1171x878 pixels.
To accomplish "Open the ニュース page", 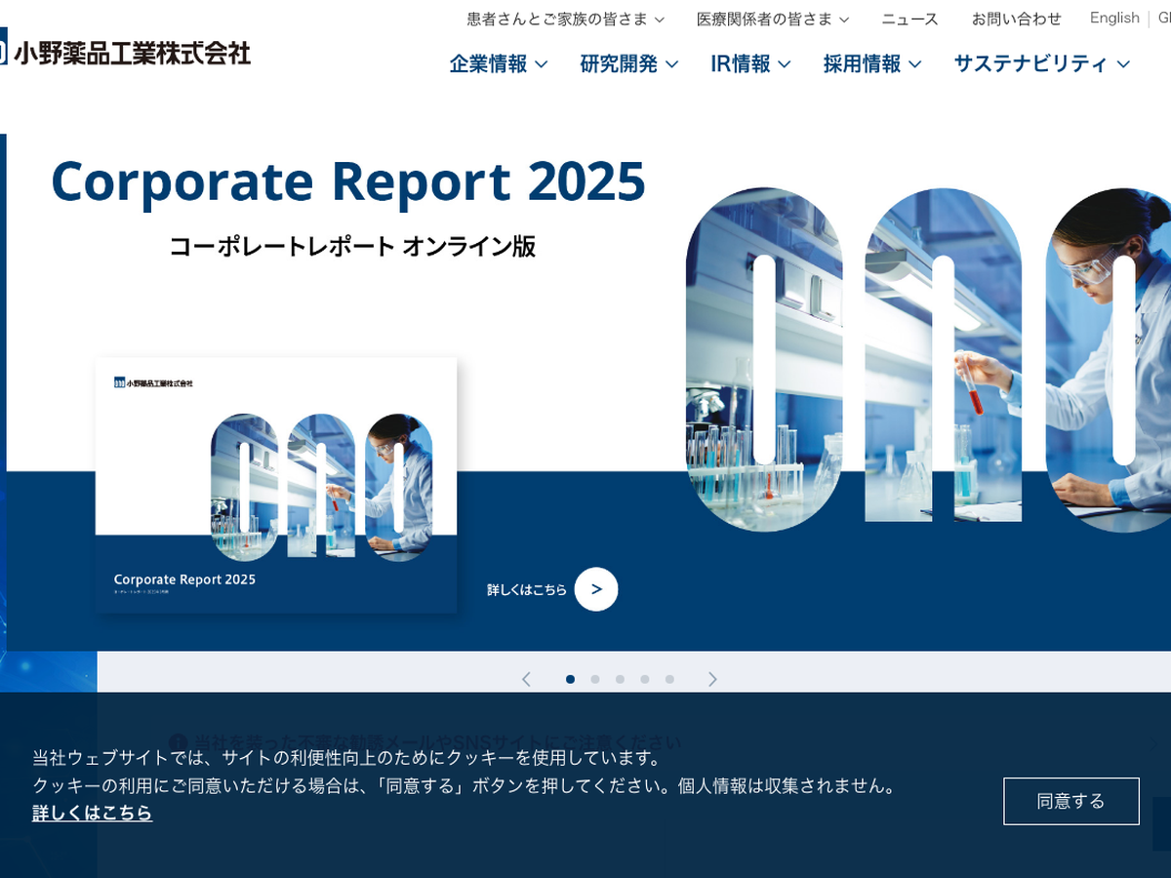I will (x=909, y=20).
